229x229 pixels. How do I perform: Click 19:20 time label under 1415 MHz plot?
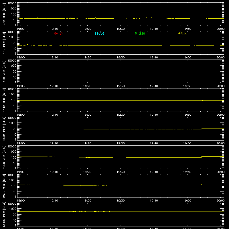tap(87, 115)
